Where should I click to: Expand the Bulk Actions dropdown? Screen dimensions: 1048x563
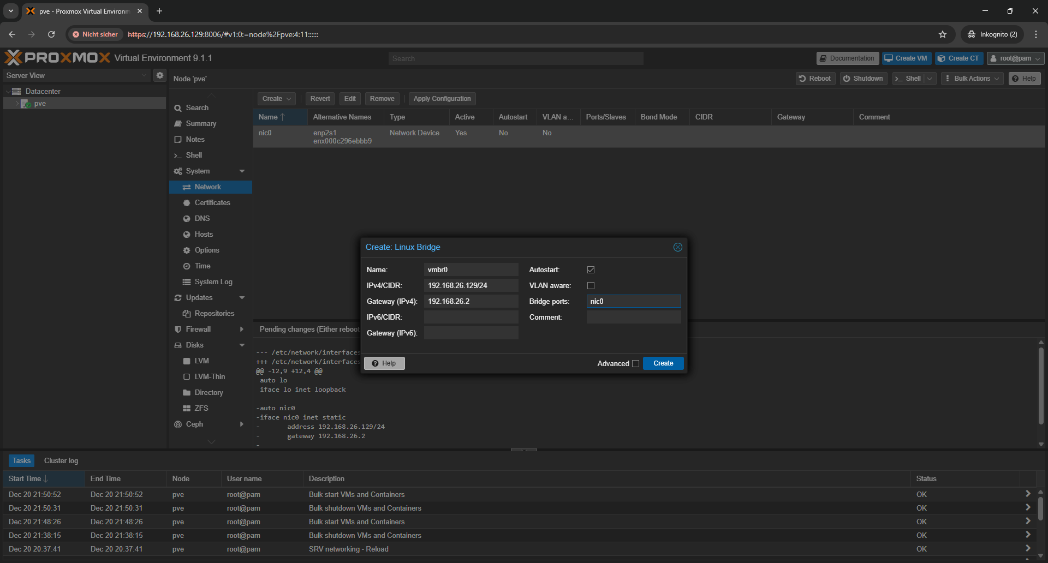pyautogui.click(x=972, y=79)
